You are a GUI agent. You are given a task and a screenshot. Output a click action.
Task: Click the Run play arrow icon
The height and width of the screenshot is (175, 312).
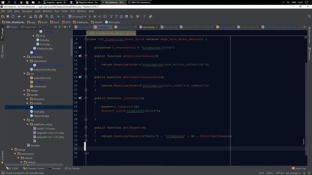pos(90,17)
